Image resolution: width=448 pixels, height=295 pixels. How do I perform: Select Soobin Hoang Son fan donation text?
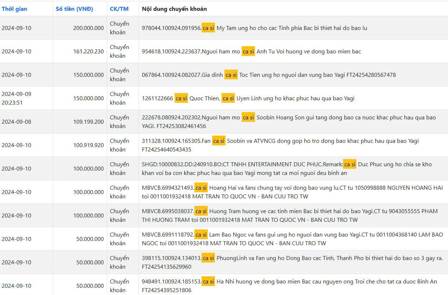[x=289, y=122]
